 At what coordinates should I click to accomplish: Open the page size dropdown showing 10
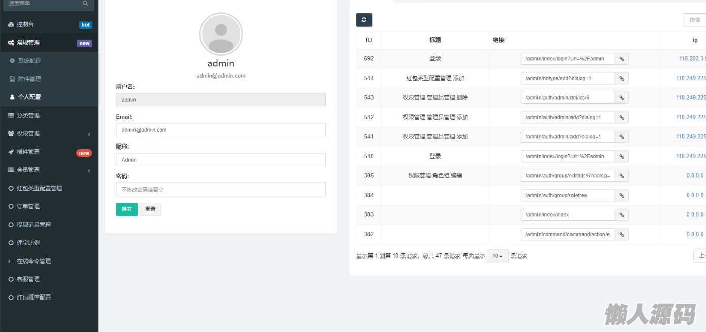click(497, 256)
